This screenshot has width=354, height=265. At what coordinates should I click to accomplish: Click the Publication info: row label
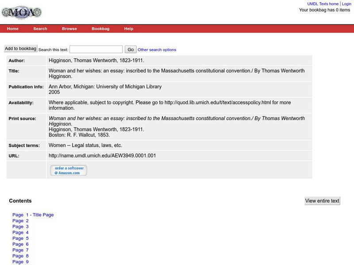pyautogui.click(x=26, y=87)
